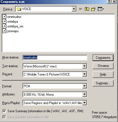
Task: Toggle Save Summary Information in file
Action: (4, 111)
